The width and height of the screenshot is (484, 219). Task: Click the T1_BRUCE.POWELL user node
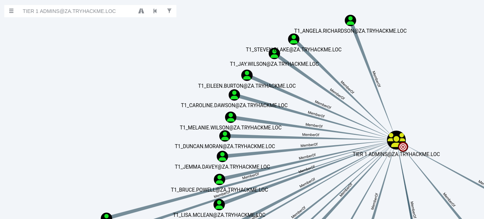tap(219, 179)
